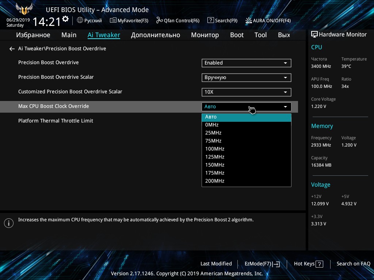Select the 200MHz option
Screen dimensions: 374x280
(x=247, y=181)
